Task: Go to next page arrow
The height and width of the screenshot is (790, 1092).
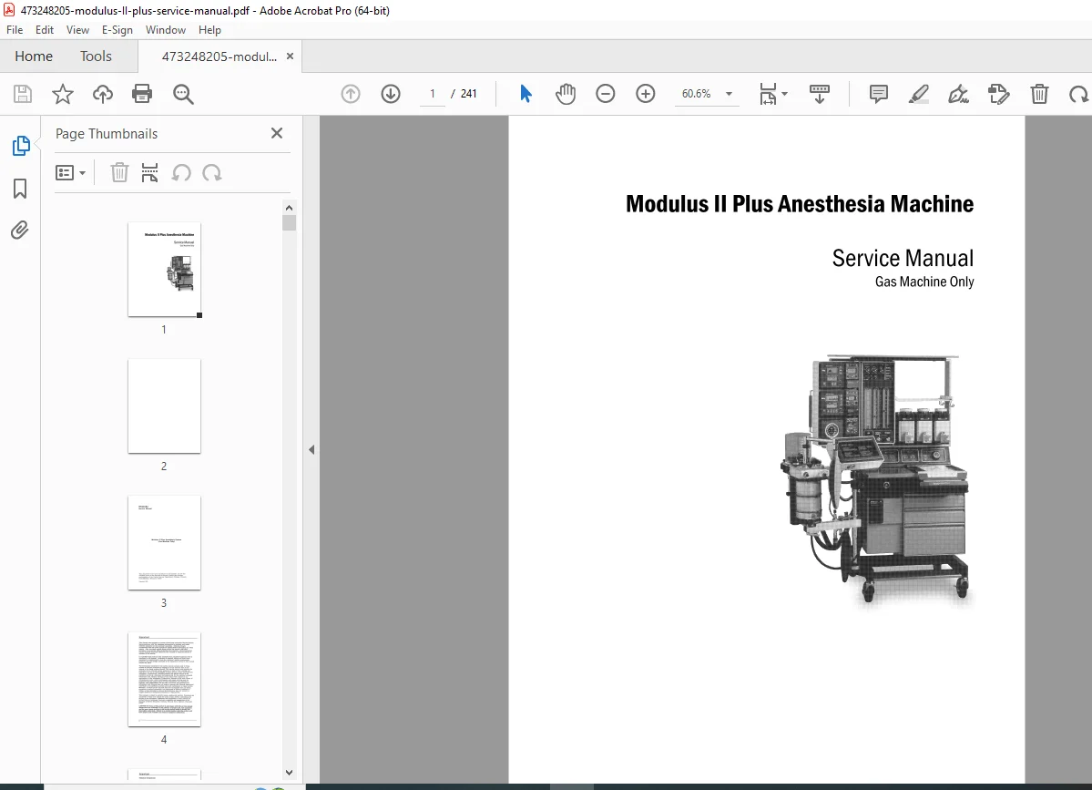Action: (391, 93)
